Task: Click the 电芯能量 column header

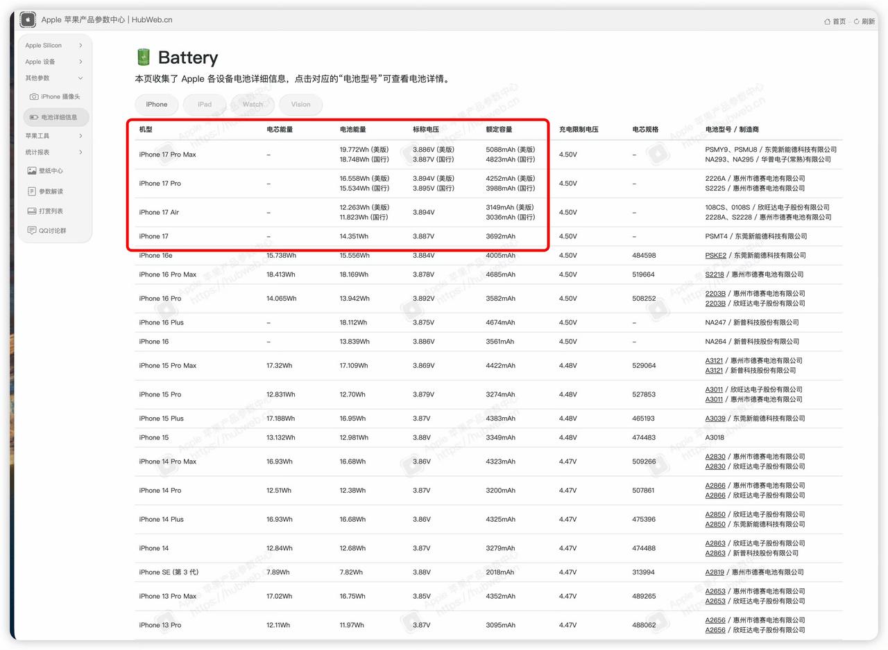Action: 280,130
